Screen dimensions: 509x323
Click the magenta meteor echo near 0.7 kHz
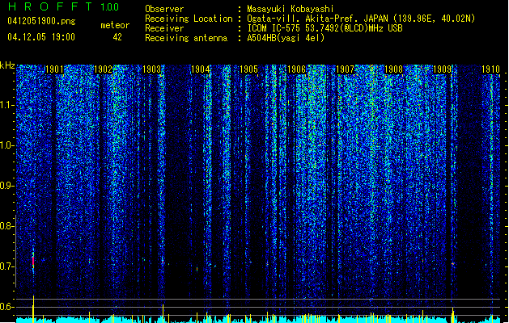33,262
